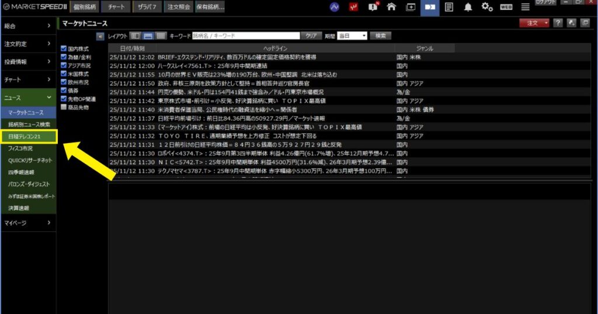Open 銘柄別ニュース検索 in the sidebar
The height and width of the screenshot is (314, 598).
(28, 124)
